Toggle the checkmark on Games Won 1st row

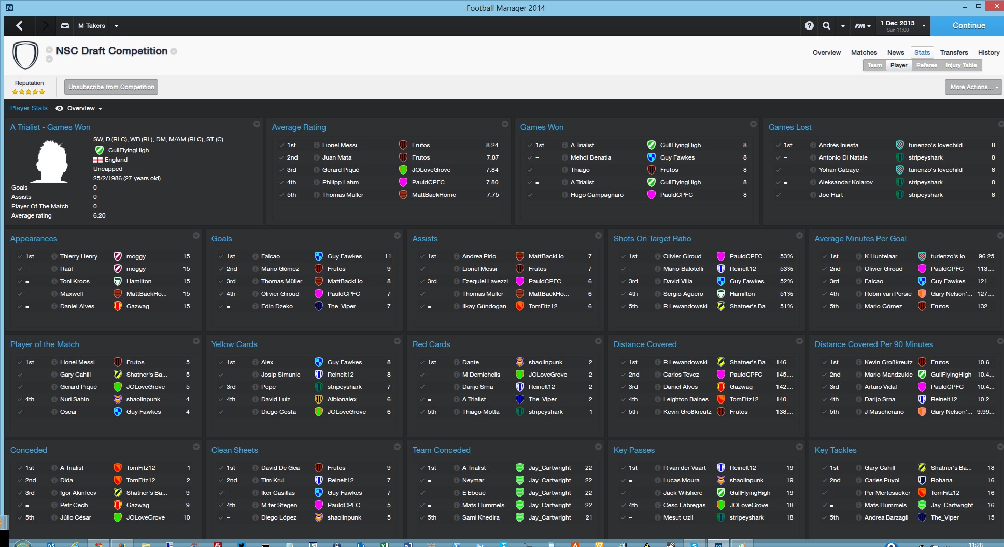click(x=529, y=145)
